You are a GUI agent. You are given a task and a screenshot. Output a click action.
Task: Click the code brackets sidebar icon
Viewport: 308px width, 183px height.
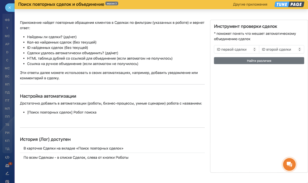click(7, 157)
